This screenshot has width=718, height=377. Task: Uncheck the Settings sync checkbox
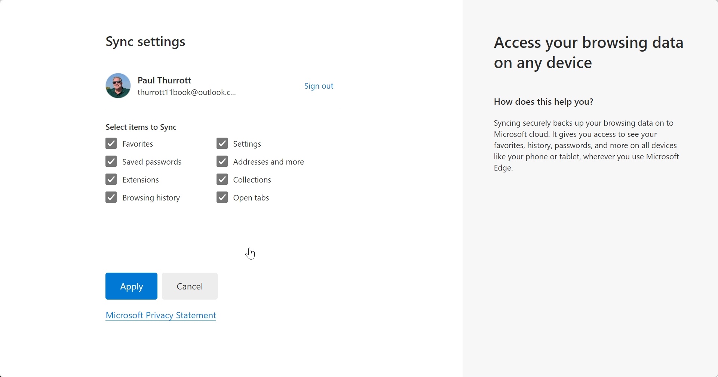[x=222, y=144]
